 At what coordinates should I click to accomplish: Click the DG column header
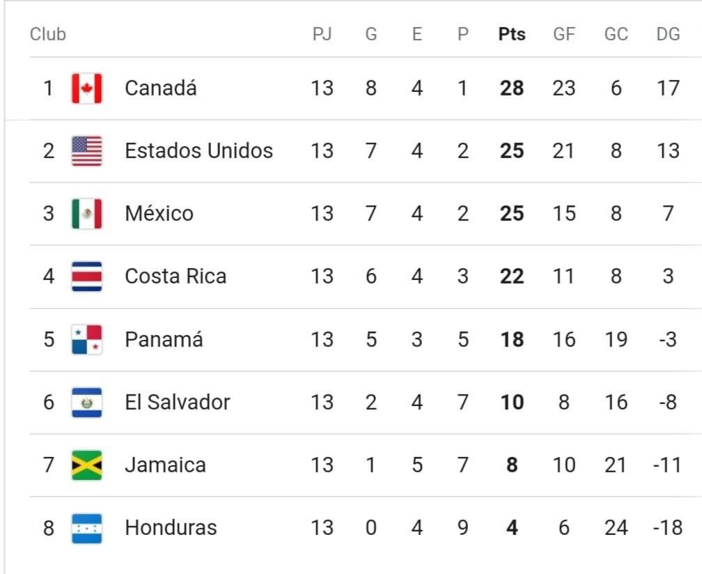coord(668,34)
